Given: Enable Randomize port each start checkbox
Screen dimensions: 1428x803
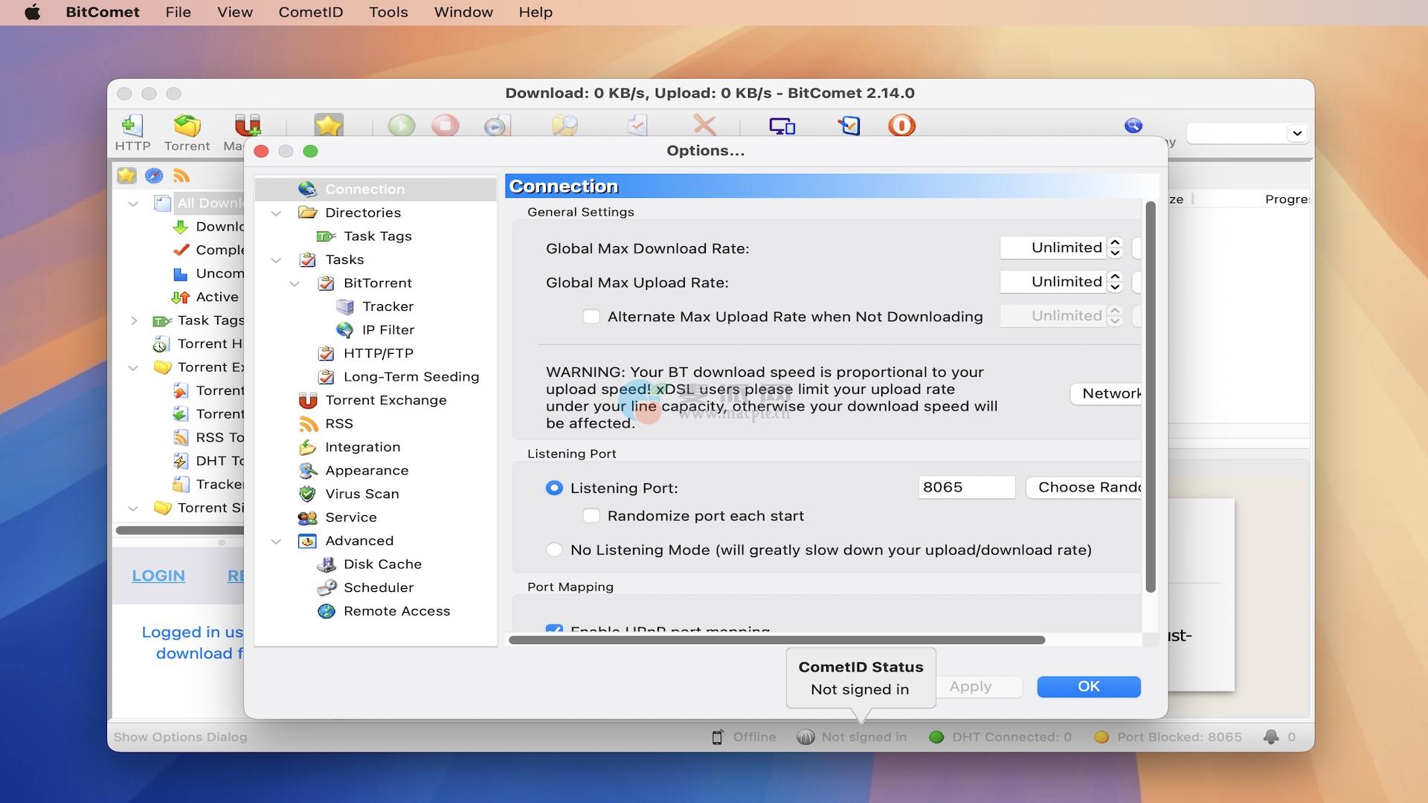Looking at the screenshot, I should 591,516.
